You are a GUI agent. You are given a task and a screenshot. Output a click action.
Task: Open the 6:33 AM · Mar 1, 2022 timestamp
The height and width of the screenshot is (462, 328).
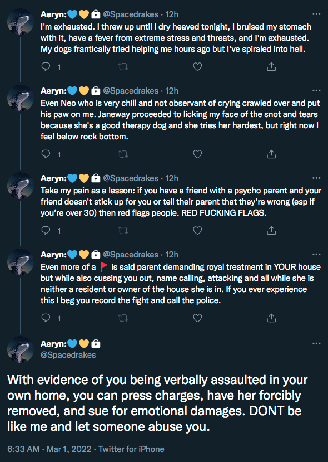click(x=49, y=449)
